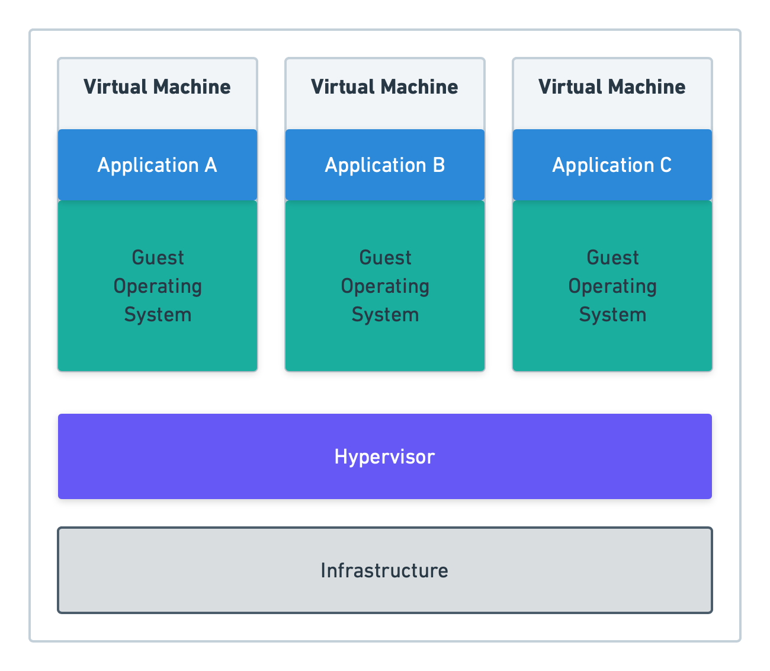Click the rightmost Guest Operating System block

pos(612,286)
